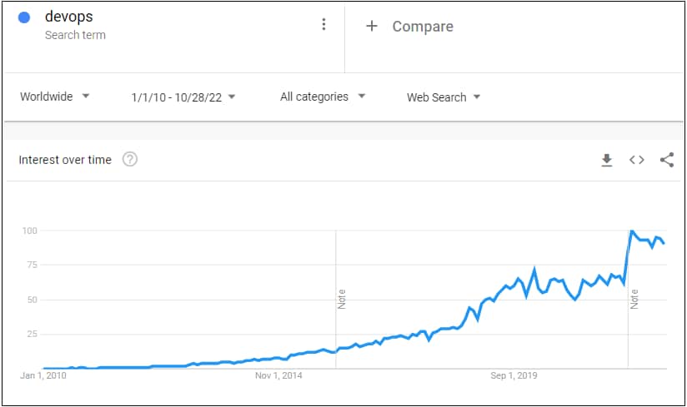Expand the All categories dropdown

click(323, 97)
